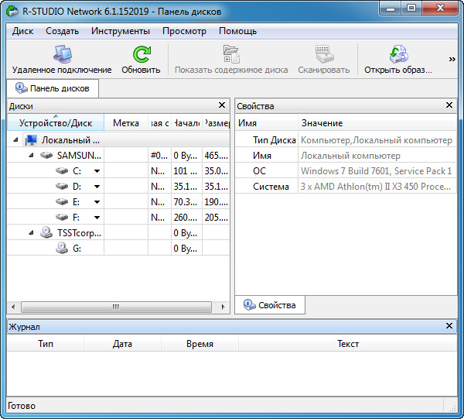Sort by Устройство/Диск column header
This screenshot has height=419, width=464.
55,123
